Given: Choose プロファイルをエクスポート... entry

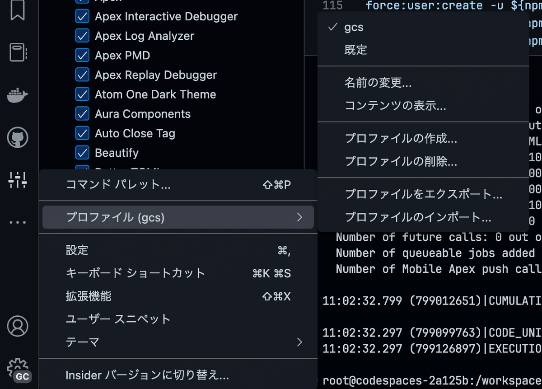Looking at the screenshot, I should pyautogui.click(x=423, y=194).
